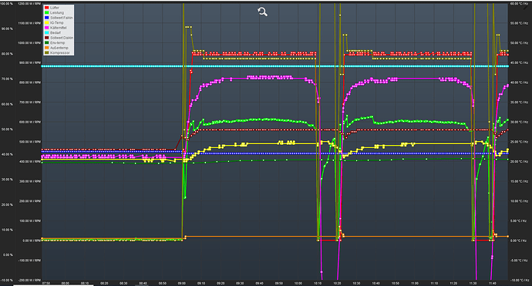Click the 40.00 % axis label
The width and height of the screenshot is (532, 286).
click(7, 154)
